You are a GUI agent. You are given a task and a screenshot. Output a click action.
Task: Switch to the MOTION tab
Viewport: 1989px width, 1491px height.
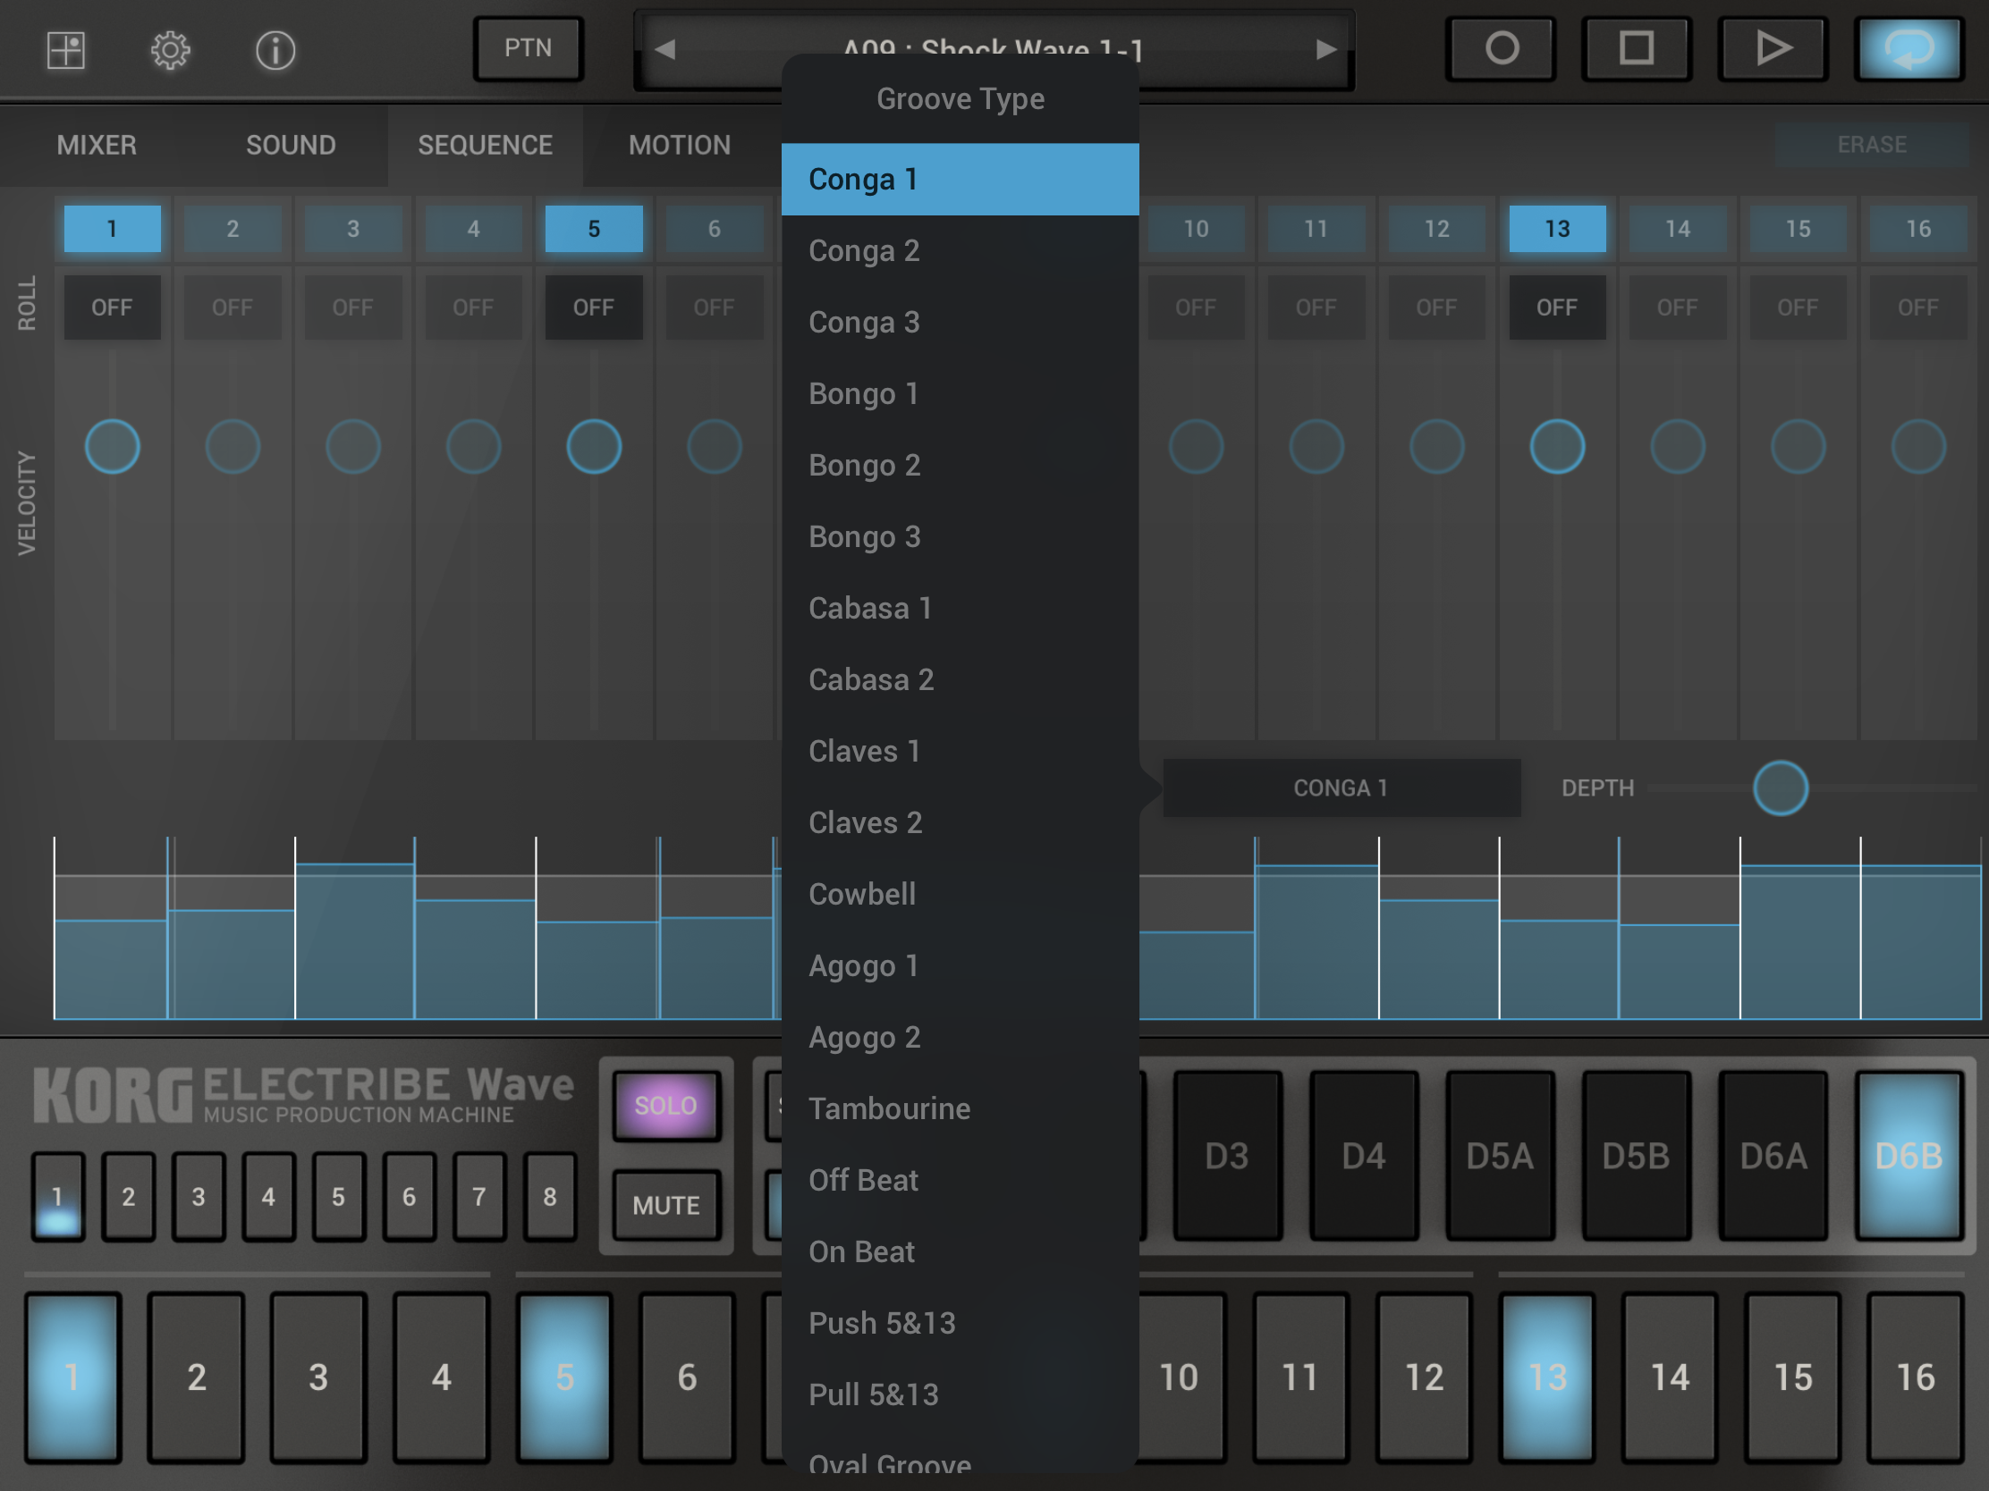tap(680, 145)
